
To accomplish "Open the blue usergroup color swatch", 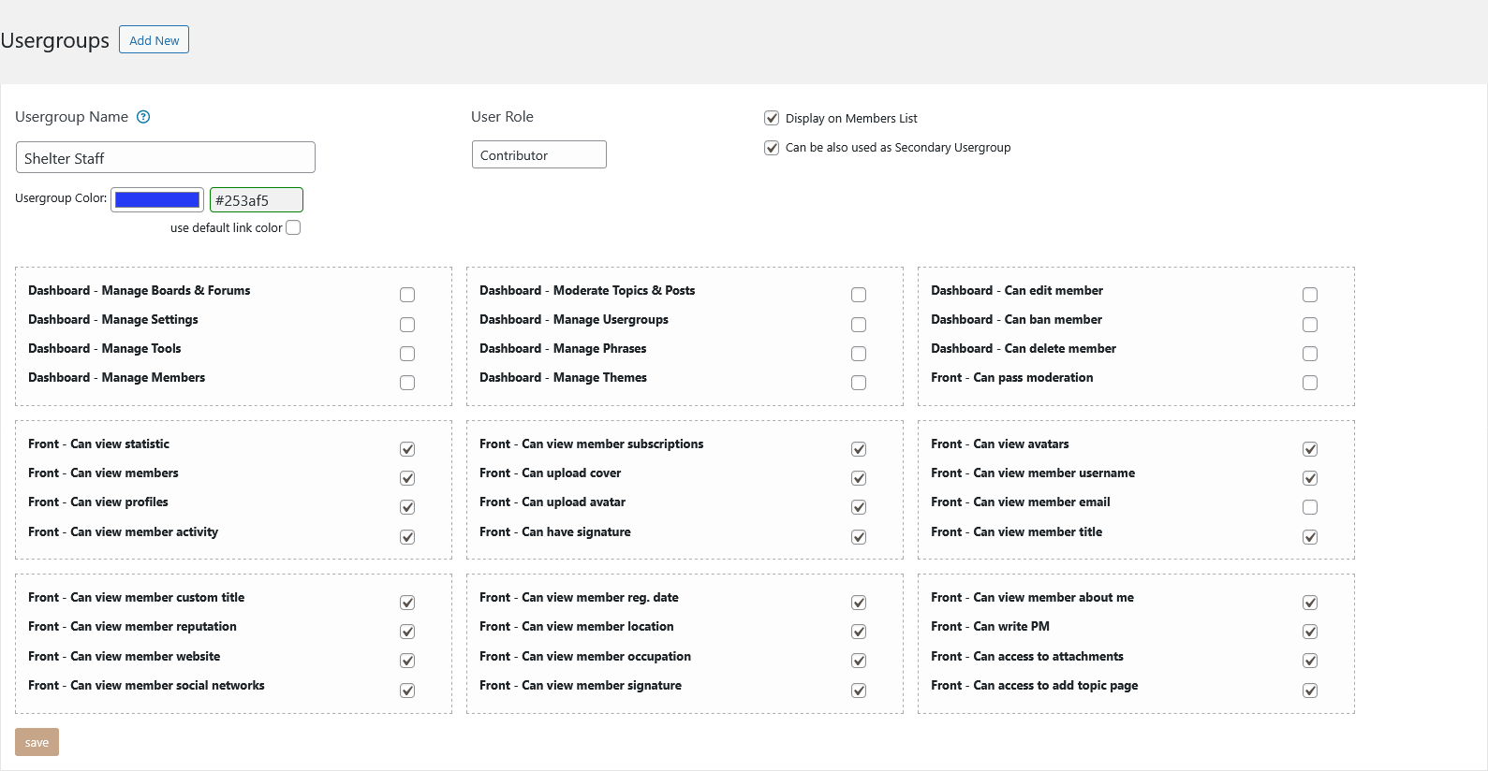I will pos(157,199).
